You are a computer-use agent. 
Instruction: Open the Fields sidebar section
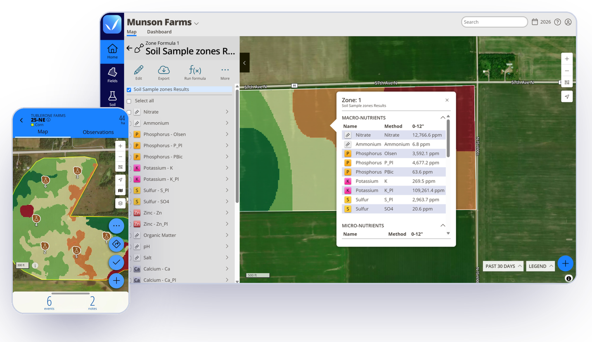(x=112, y=75)
